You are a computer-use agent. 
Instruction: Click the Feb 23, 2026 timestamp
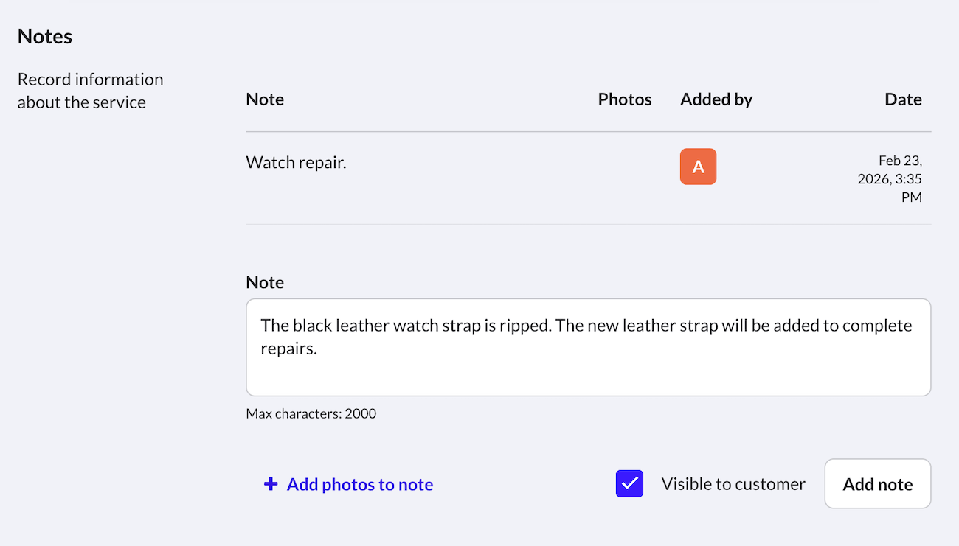891,178
